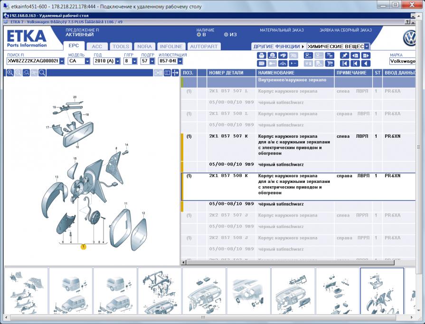Select greyed part 2K2 857 508 J
Image resolution: width=425 pixels, height=324 pixels.
[228, 238]
